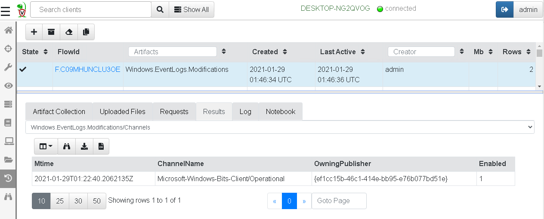Expand the Windows.EventLogs.Modifications/Channels selector
Viewport: 544px width, 219px height.
[280, 127]
